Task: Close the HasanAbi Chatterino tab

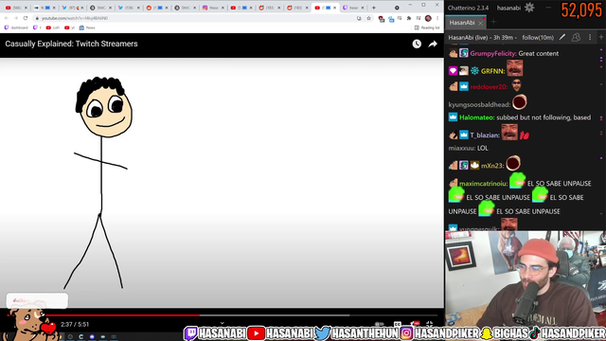Action: 480,23
